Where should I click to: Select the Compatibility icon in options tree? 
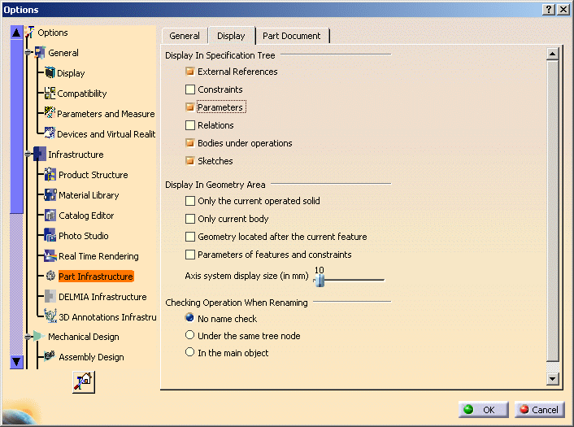pos(50,94)
